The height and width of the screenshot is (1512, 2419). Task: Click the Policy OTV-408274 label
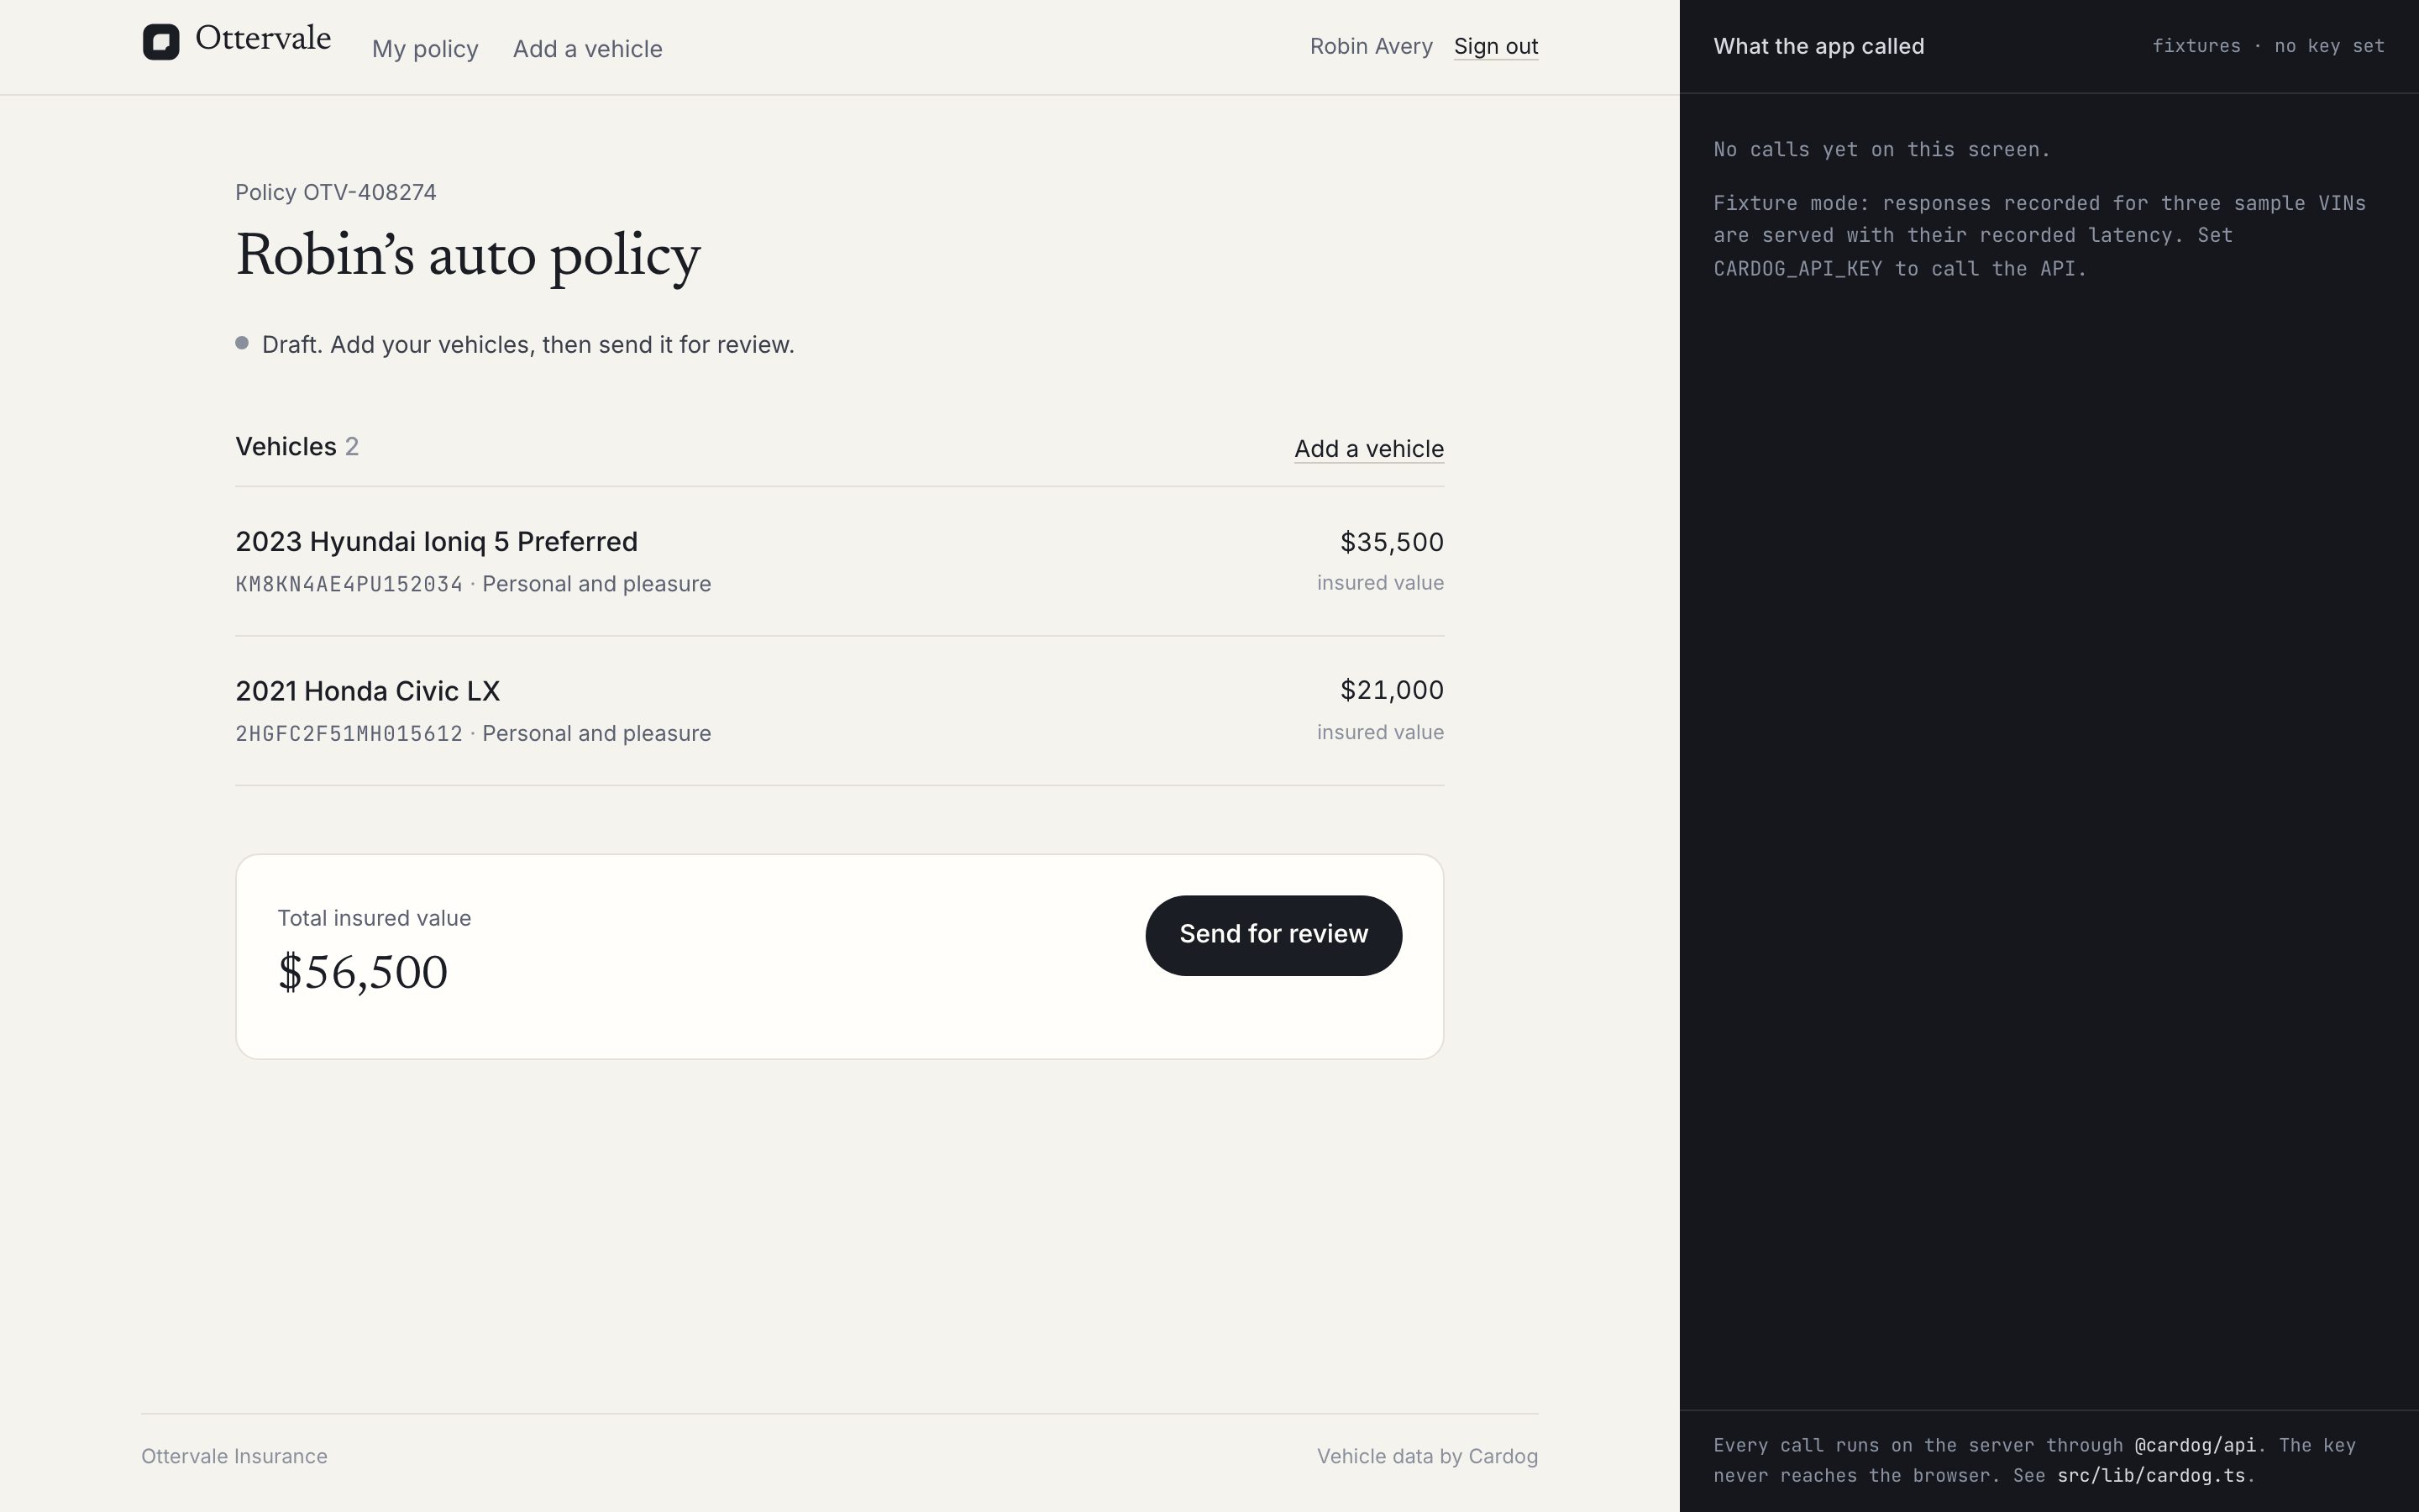tap(336, 192)
